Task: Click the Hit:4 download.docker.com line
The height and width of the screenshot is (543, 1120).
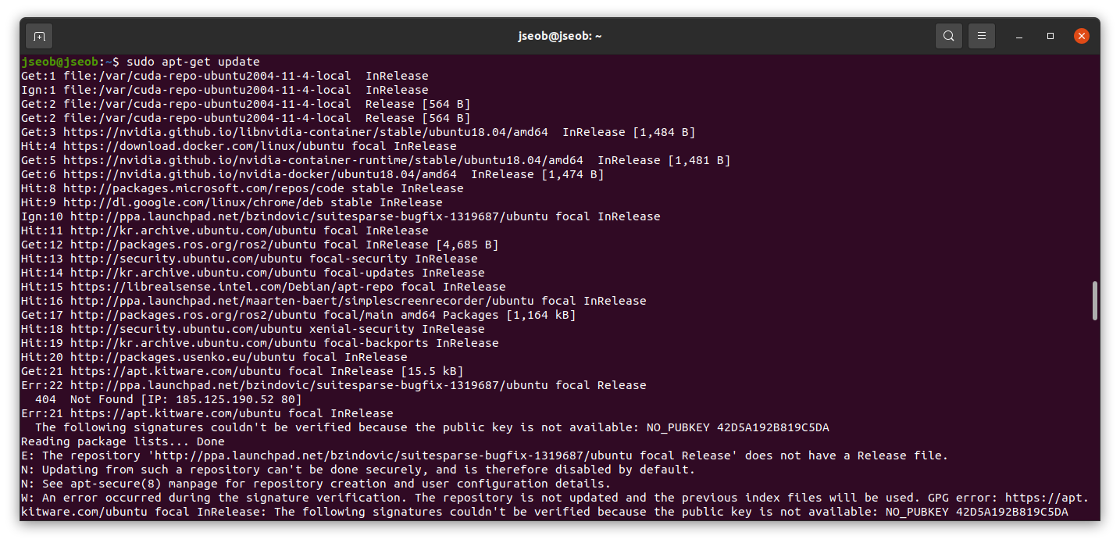Action: pyautogui.click(x=239, y=146)
